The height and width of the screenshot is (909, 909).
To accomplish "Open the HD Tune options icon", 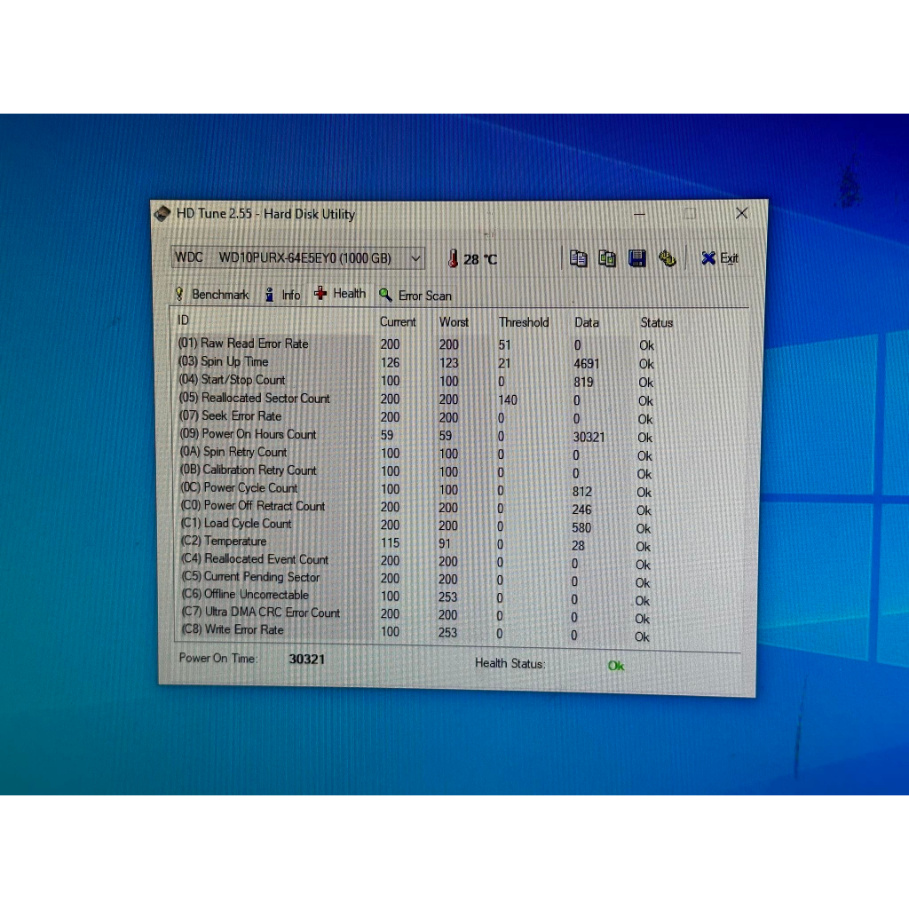I will (x=667, y=258).
